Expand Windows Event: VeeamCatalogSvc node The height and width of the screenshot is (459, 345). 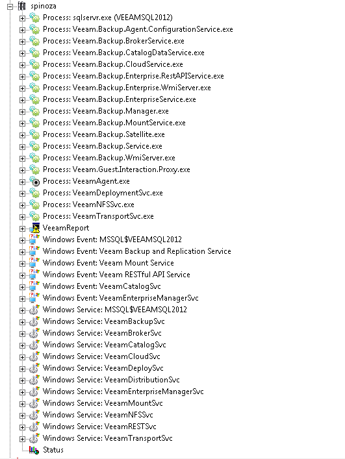point(22,287)
